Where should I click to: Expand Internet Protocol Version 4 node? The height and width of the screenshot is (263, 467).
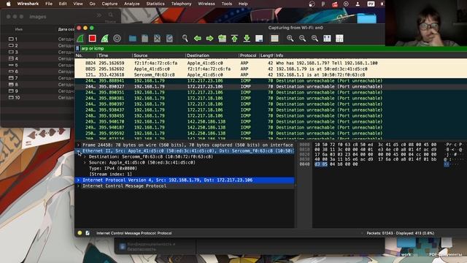point(78,180)
